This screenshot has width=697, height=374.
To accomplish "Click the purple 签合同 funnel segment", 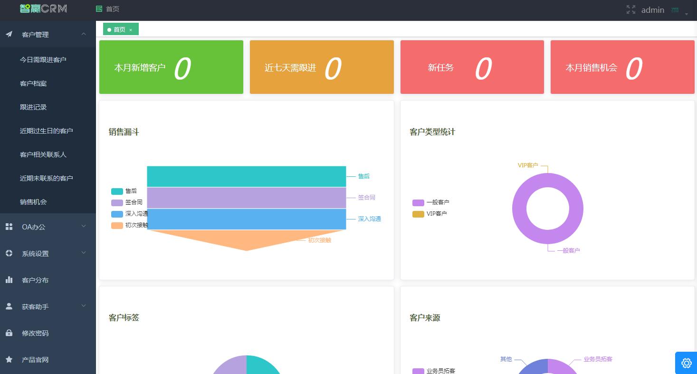I will click(247, 198).
